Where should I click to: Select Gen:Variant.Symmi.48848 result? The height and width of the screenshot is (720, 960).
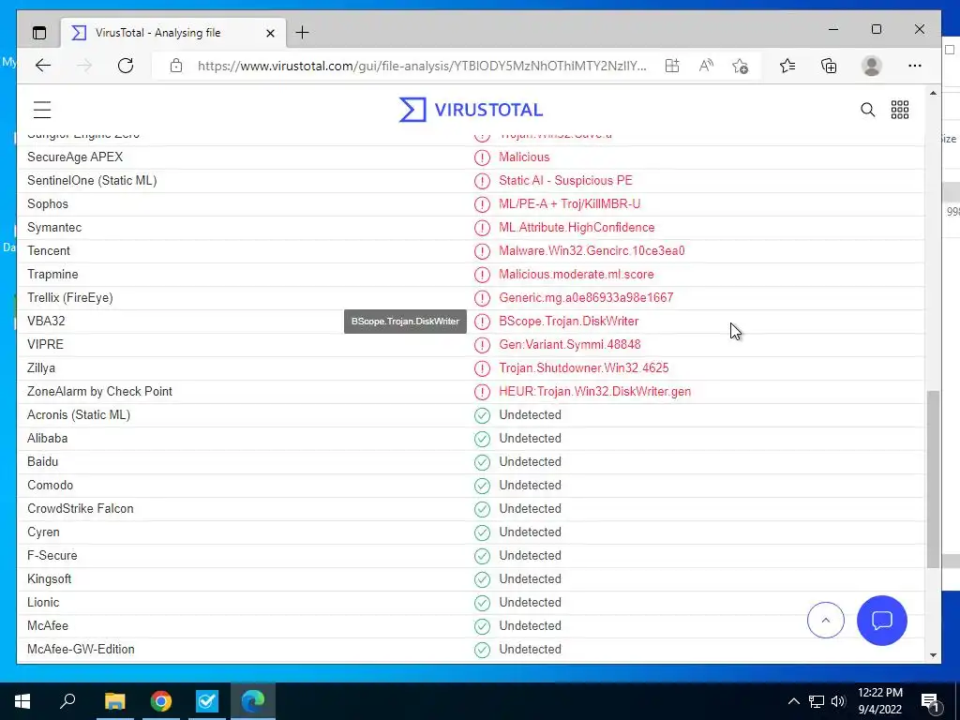click(x=569, y=344)
